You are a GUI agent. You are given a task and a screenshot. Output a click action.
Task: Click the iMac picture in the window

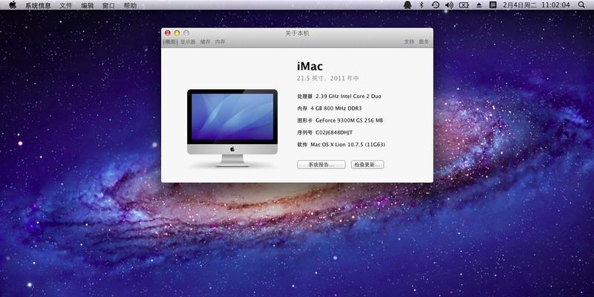click(232, 128)
